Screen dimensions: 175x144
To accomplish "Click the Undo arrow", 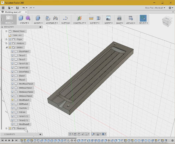I will coord(24,8).
